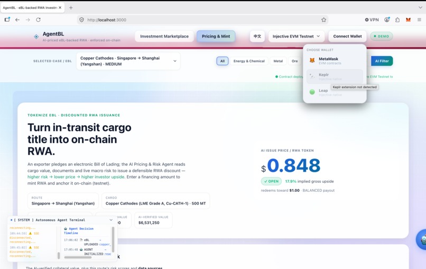Image resolution: width=426 pixels, height=269 pixels.
Task: Click the browser Forward arrow
Action: point(27,20)
